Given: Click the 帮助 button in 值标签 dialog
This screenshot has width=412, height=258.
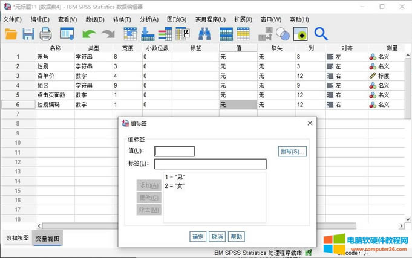Looking at the screenshot, I should click(237, 236).
